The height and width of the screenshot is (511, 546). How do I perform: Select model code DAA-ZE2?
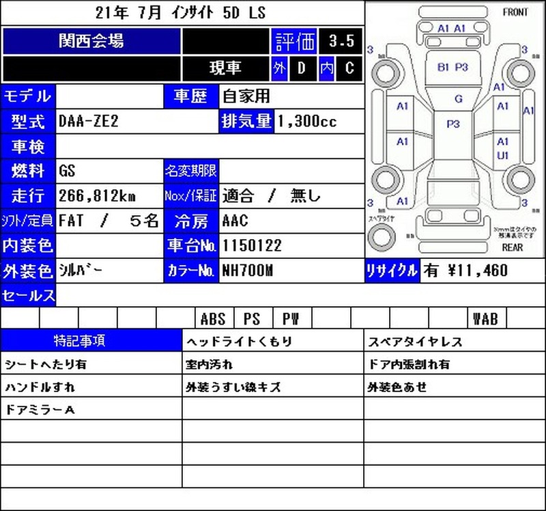pos(89,122)
